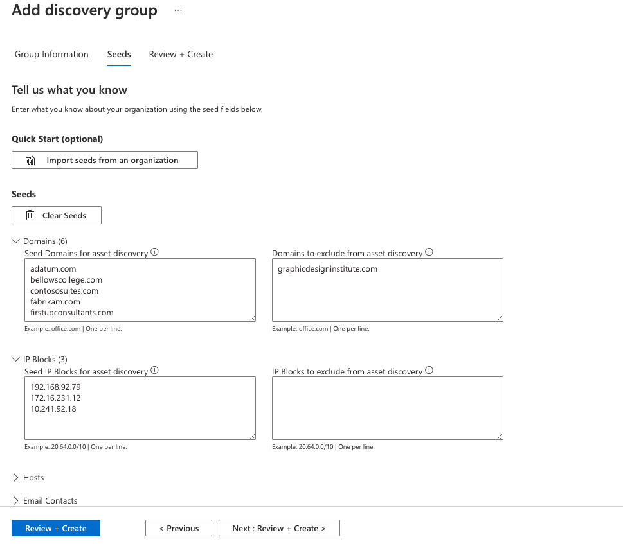Go back using the Previous button
This screenshot has width=623, height=544.
point(178,527)
